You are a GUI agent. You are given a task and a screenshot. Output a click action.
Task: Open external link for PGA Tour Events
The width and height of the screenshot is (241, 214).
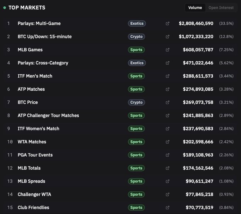pyautogui.click(x=168, y=155)
